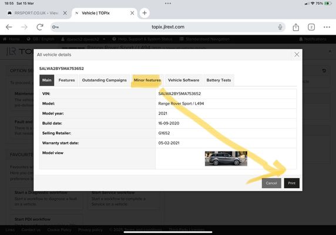Click the model value Range Rover Sport / L494
This screenshot has width=336, height=235.
(181, 103)
